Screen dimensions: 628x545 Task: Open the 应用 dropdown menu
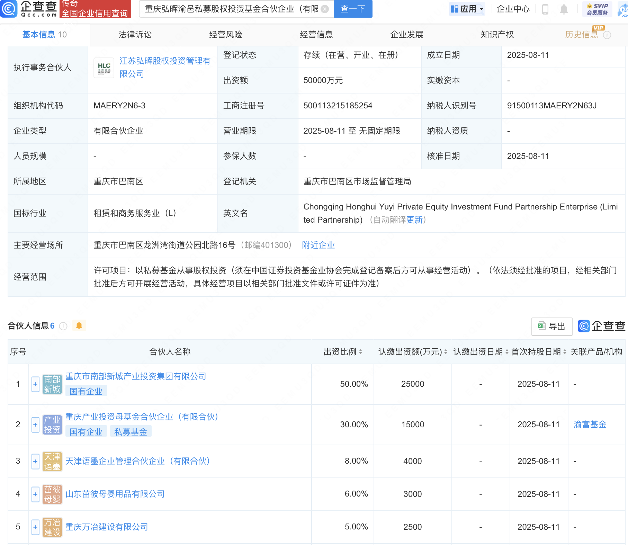pyautogui.click(x=467, y=9)
